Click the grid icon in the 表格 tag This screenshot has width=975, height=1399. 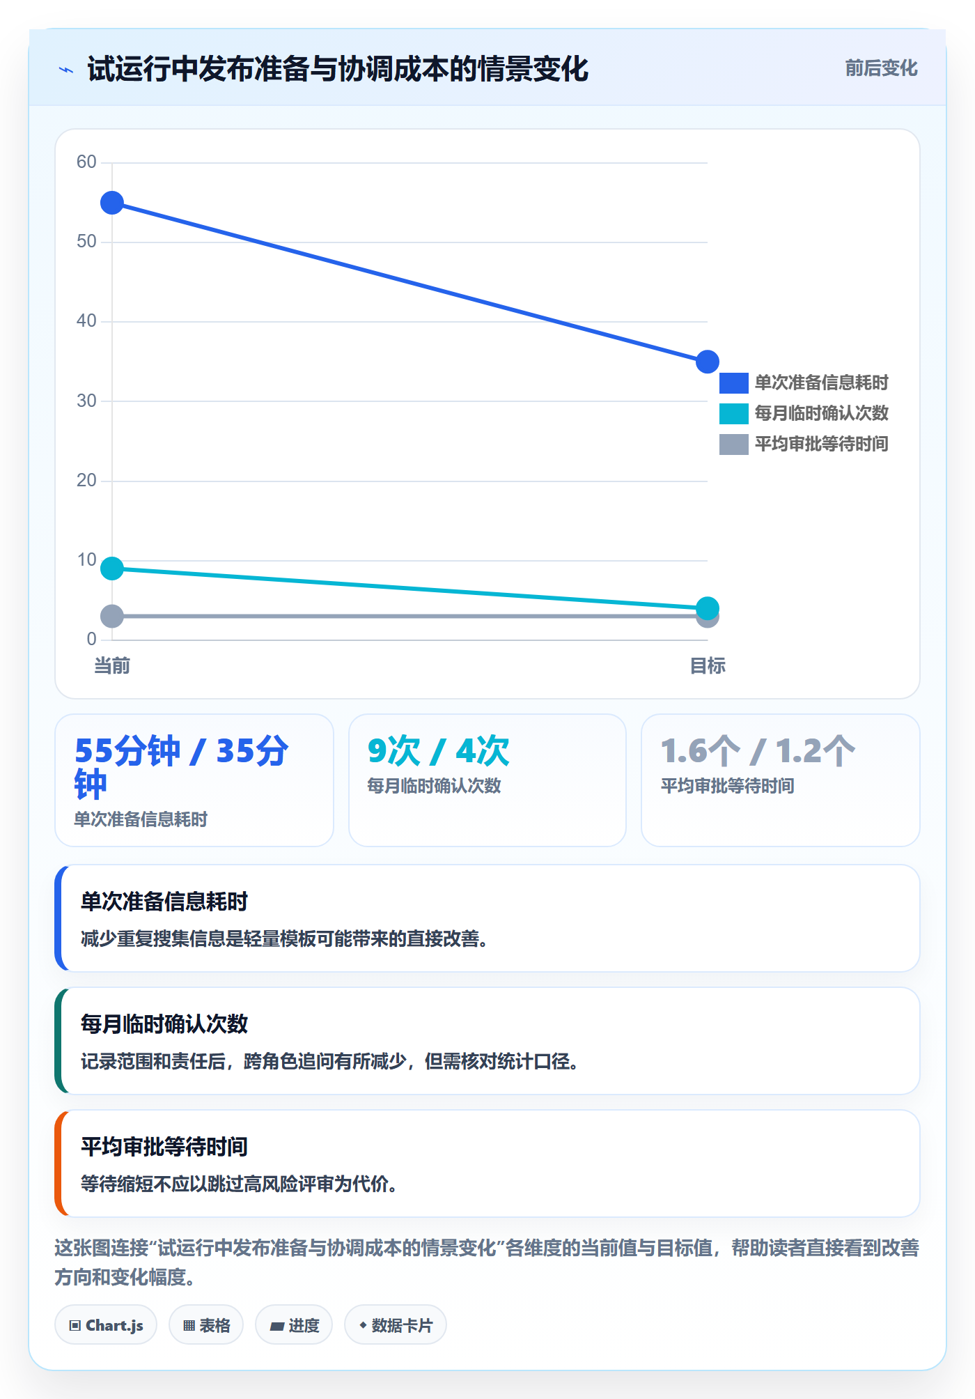[189, 1326]
